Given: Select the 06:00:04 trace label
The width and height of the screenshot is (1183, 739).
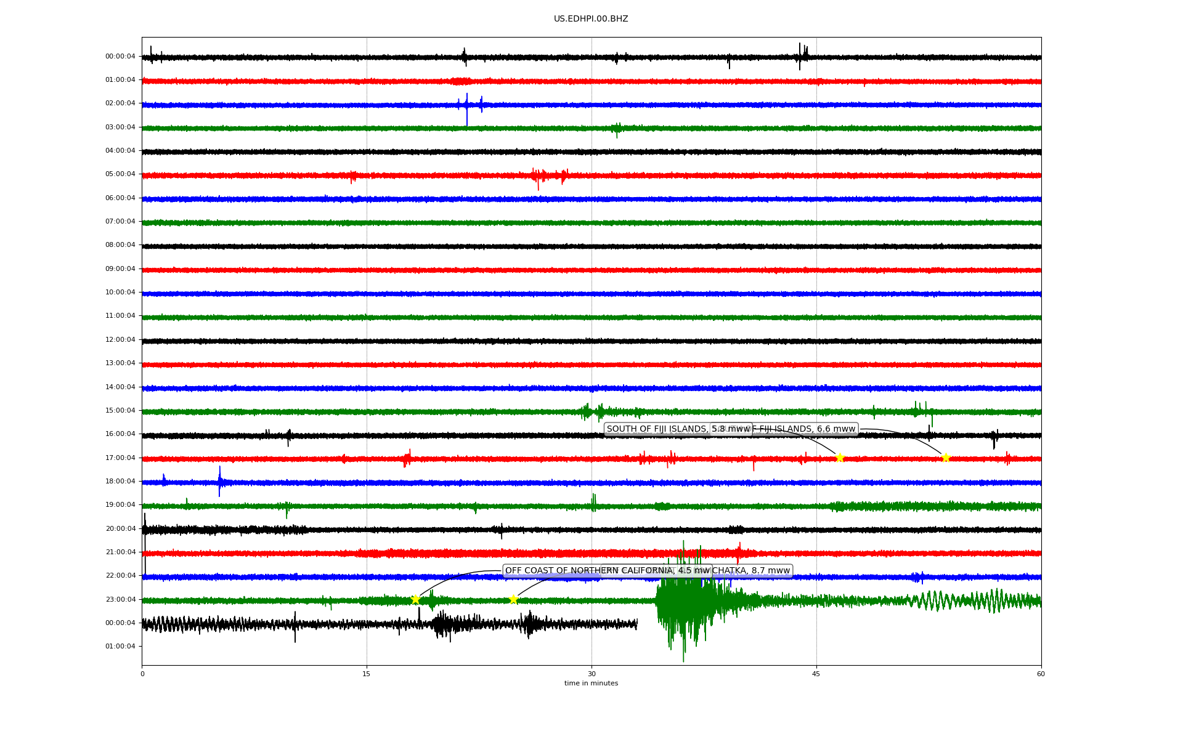Looking at the screenshot, I should point(120,198).
